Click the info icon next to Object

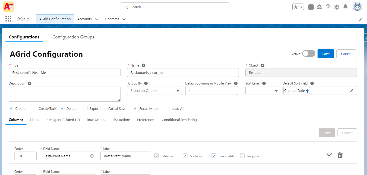(x=263, y=65)
